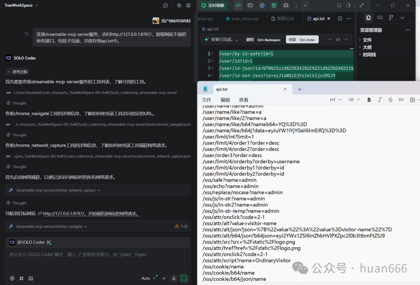Open the green document view icon
This screenshot has height=285, width=420.
(x=274, y=5)
